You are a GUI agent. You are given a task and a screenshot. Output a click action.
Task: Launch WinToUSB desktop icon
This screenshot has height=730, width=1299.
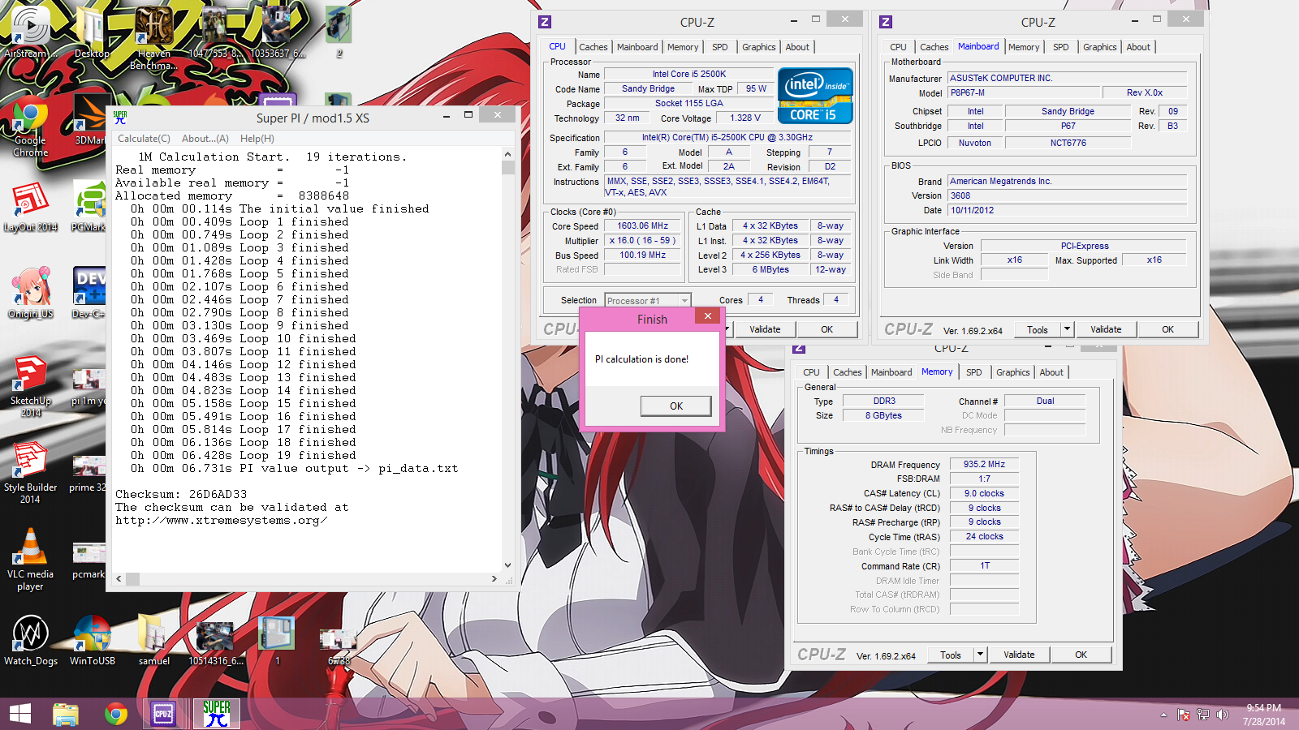pyautogui.click(x=92, y=641)
